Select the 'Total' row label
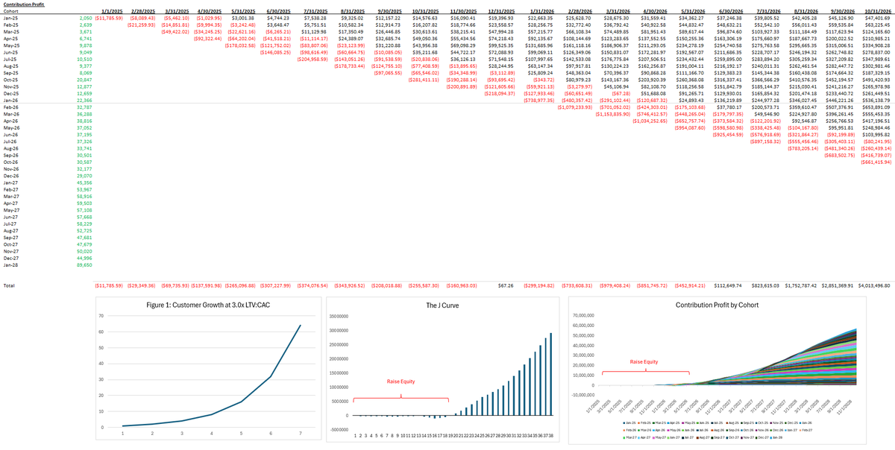The width and height of the screenshot is (895, 450). [x=10, y=285]
